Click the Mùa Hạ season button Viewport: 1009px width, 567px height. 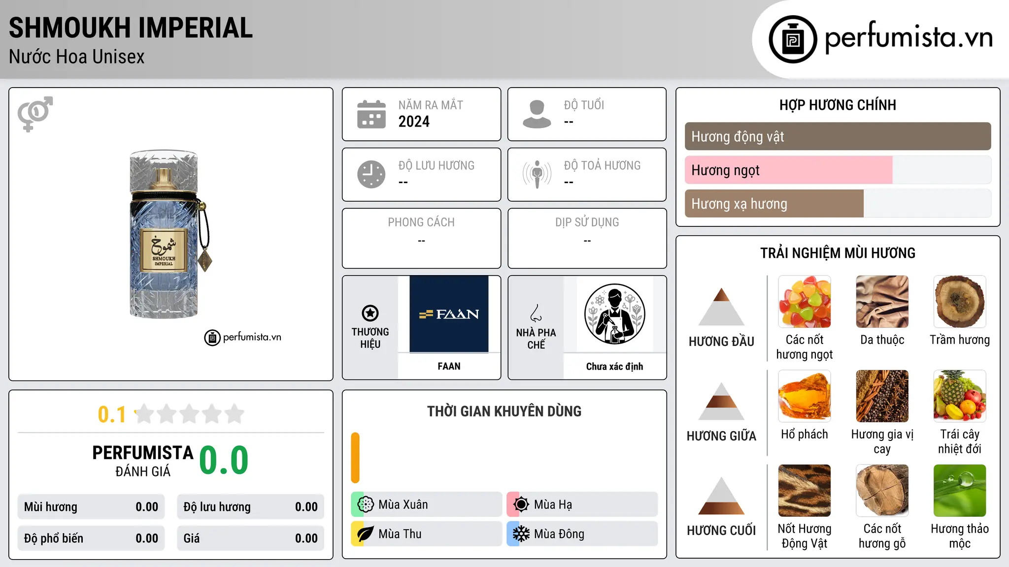coord(582,504)
